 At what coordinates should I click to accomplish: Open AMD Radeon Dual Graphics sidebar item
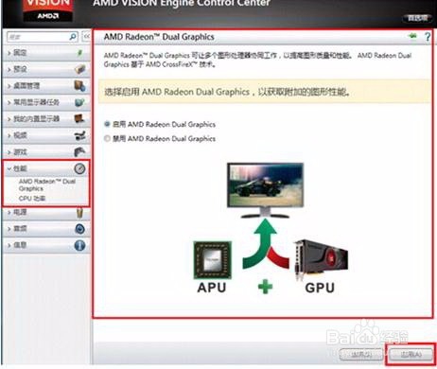(47, 184)
